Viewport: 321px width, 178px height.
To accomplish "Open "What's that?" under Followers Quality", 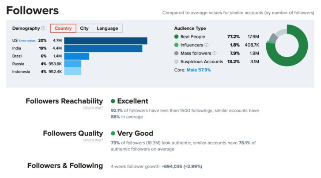I will coord(93,140).
